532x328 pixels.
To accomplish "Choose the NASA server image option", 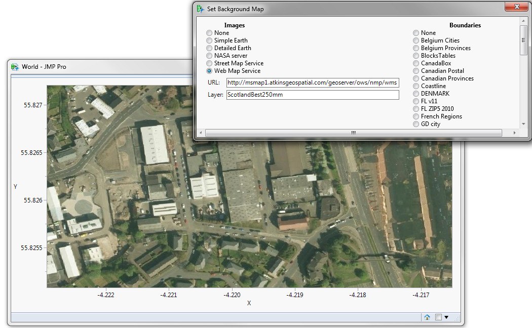I will point(209,56).
